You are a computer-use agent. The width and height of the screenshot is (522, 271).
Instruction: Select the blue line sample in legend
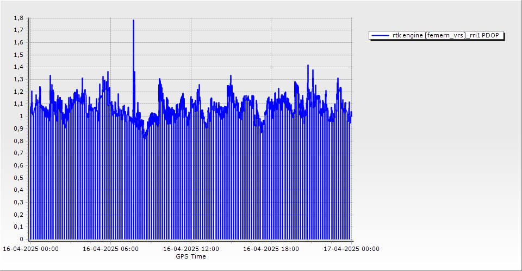point(381,36)
